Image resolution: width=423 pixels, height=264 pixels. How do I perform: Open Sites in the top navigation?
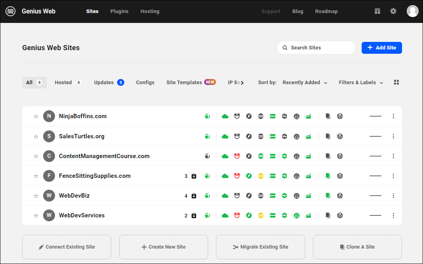tap(92, 11)
